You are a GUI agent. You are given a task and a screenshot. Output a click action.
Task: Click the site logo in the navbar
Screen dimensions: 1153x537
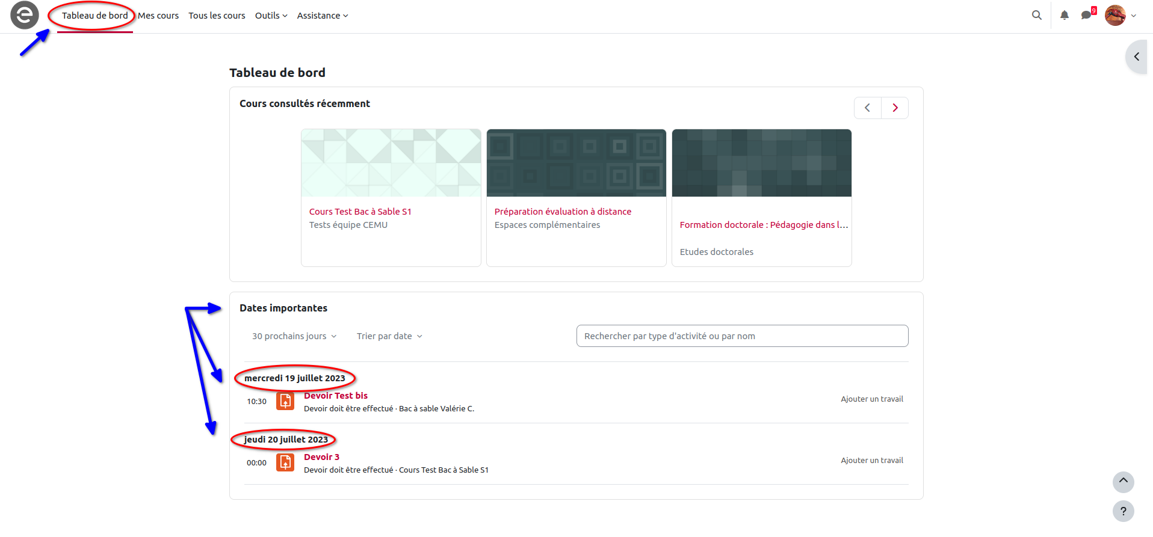coord(25,16)
